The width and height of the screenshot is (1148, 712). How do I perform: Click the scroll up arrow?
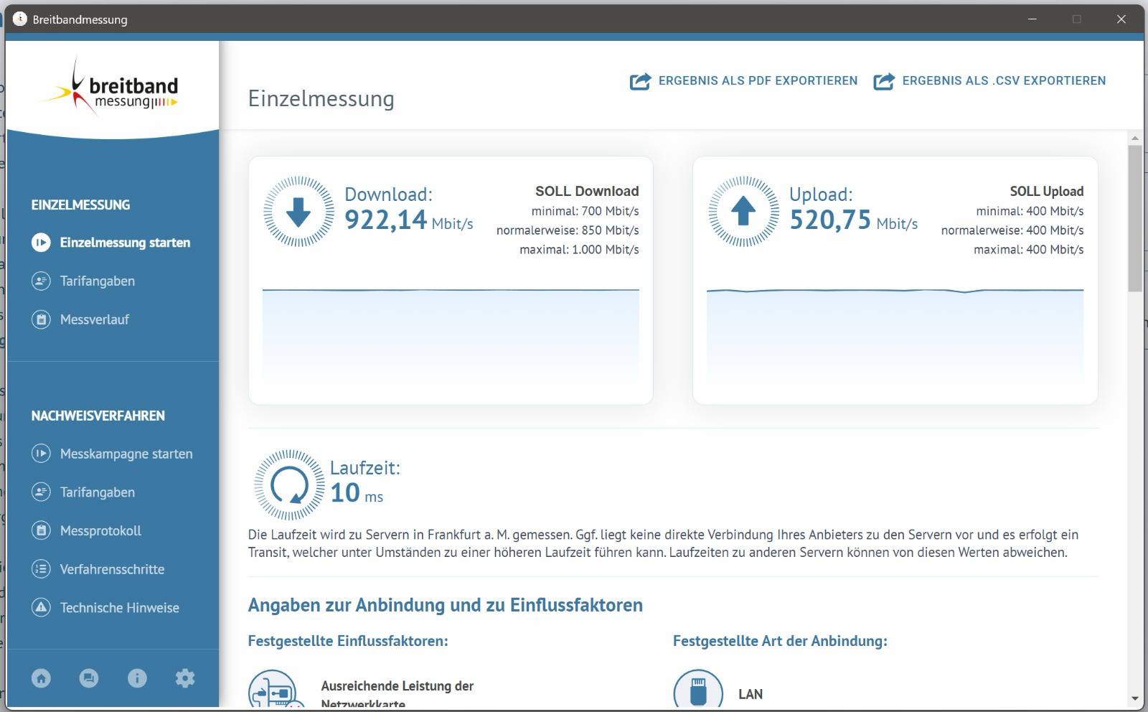point(1134,138)
